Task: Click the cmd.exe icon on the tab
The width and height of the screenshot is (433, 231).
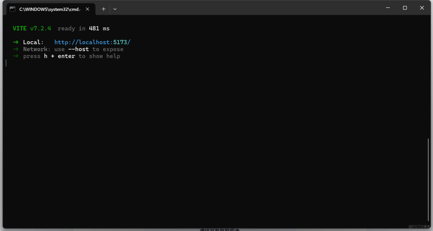Action: coord(13,9)
